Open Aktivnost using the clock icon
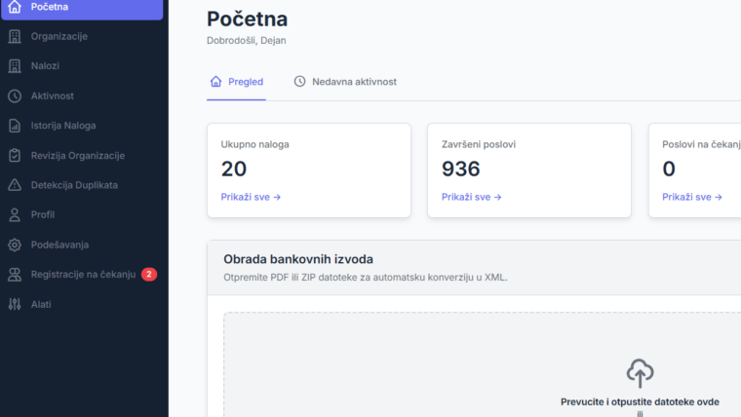This screenshot has width=741, height=417. (x=14, y=96)
